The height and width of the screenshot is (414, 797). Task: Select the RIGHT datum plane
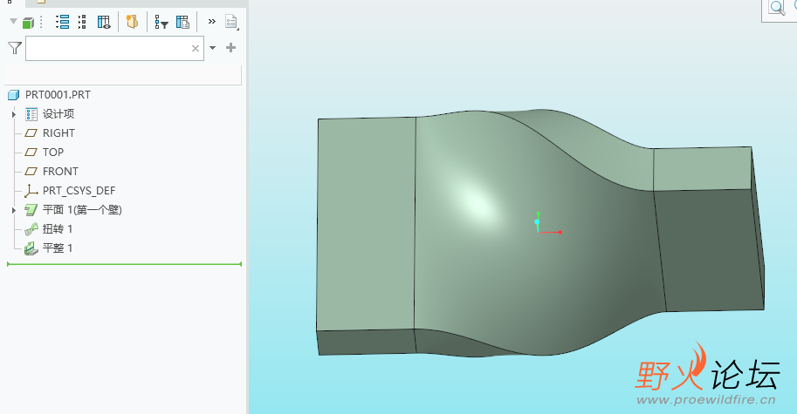click(x=58, y=133)
